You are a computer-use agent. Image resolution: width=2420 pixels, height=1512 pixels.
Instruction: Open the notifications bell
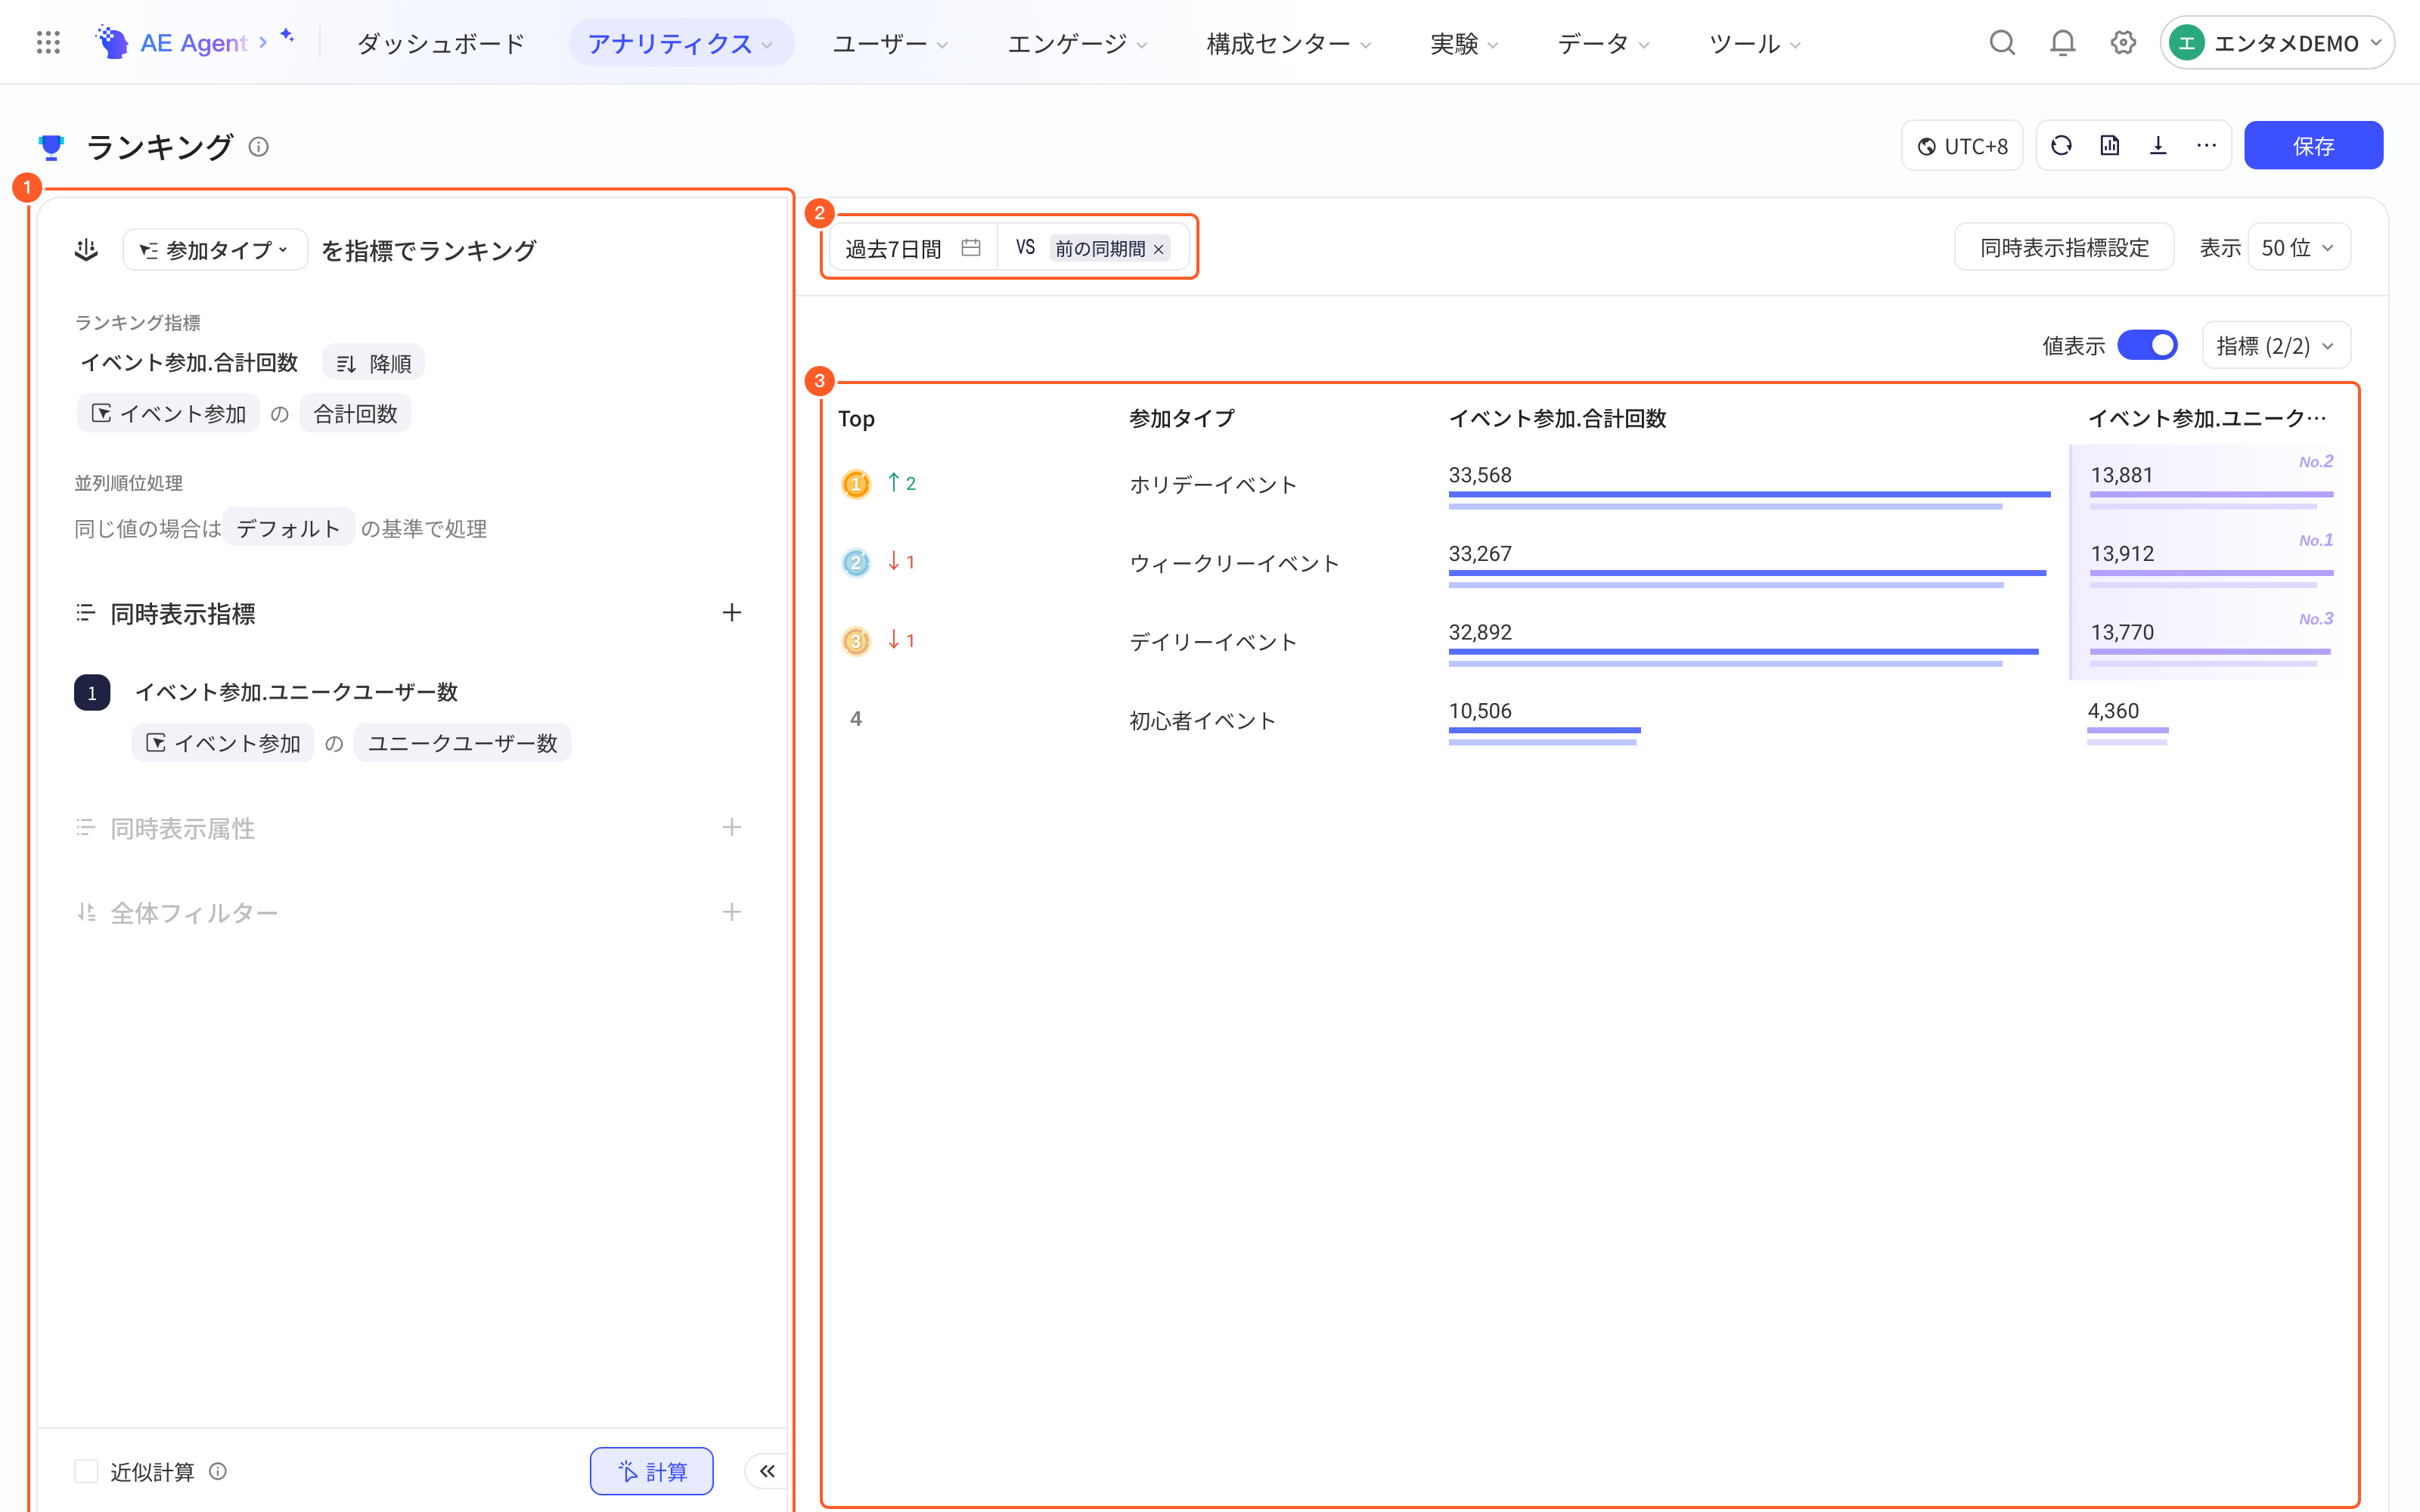[2062, 43]
